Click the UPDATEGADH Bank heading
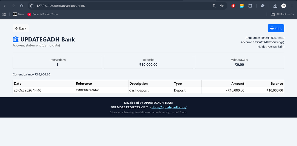Image resolution: width=297 pixels, height=146 pixels. 48,39
